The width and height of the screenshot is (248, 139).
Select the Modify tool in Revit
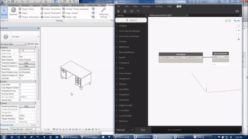pyautogui.click(x=4, y=13)
